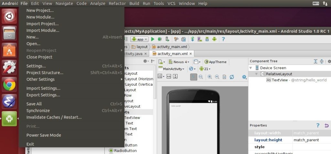Zoom preview to actual size (1:1)
Screen dimensions: 331x154
pyautogui.click(x=201, y=77)
